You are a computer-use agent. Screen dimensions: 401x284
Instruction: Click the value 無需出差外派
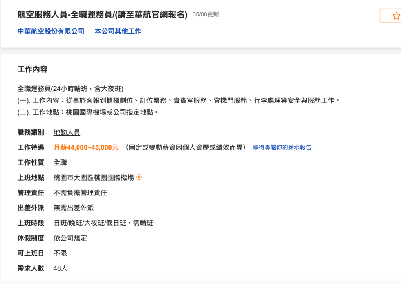click(x=74, y=208)
